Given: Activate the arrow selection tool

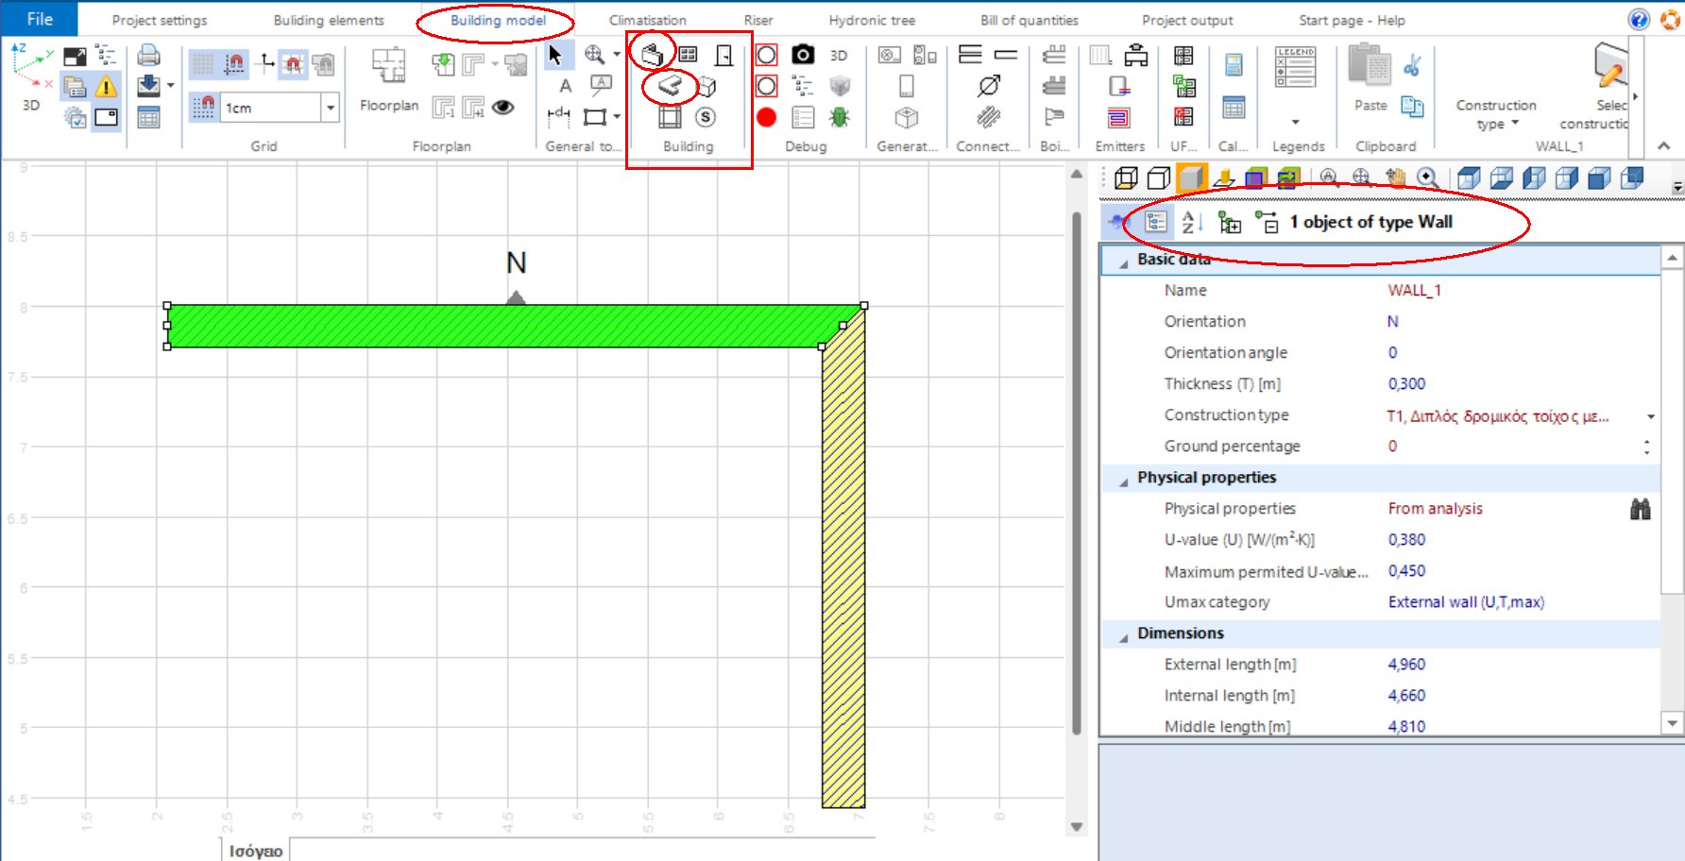Looking at the screenshot, I should (x=558, y=54).
